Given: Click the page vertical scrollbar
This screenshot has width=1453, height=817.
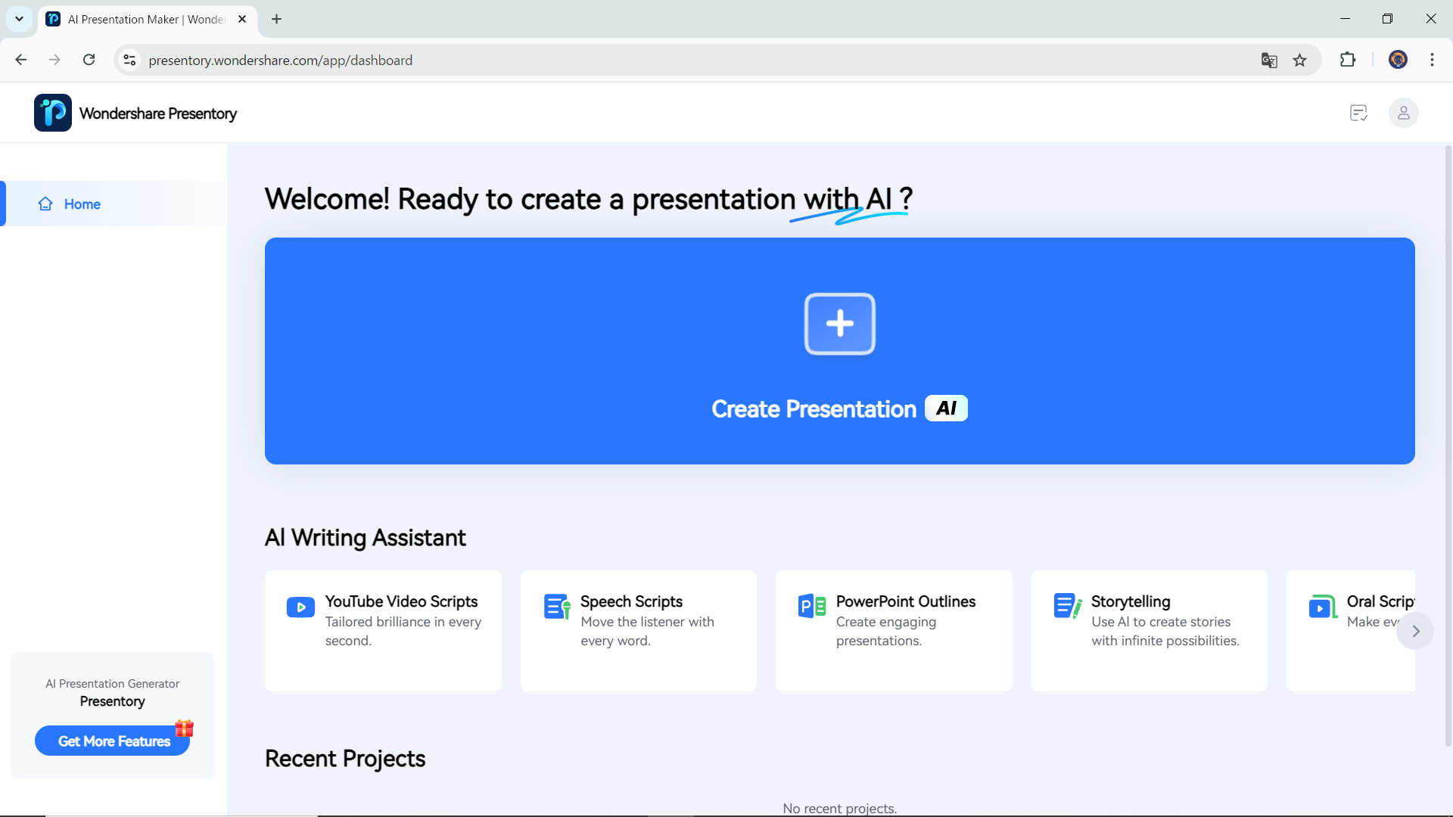Looking at the screenshot, I should (x=1448, y=446).
